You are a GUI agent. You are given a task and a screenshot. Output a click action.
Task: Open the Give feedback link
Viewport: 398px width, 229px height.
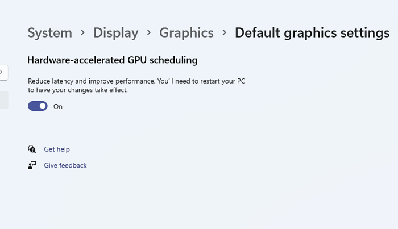coord(65,165)
